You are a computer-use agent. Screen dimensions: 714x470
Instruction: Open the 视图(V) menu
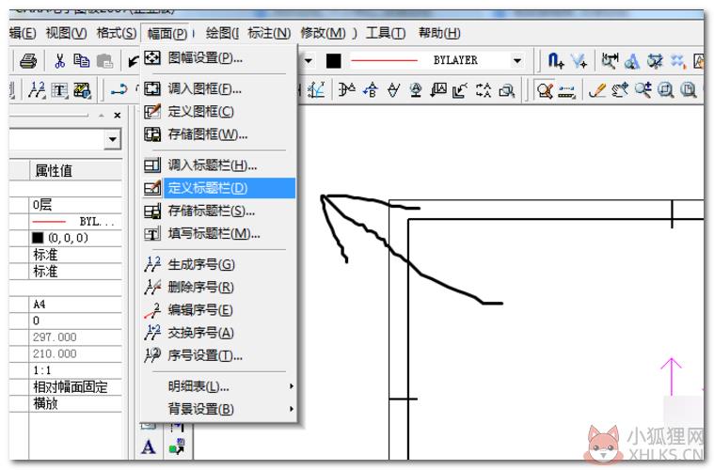point(66,33)
